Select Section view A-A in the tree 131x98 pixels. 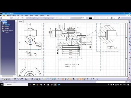(x=9, y=30)
